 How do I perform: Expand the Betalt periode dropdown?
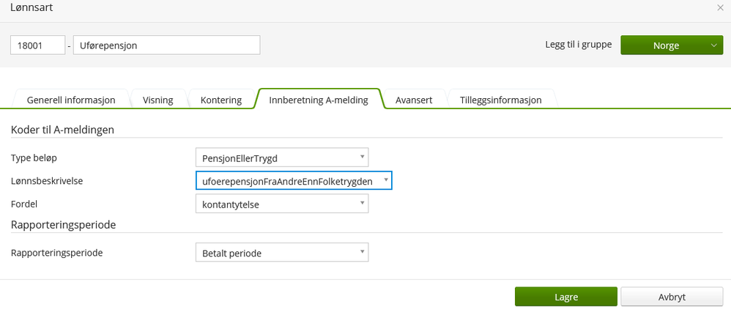(x=281, y=253)
